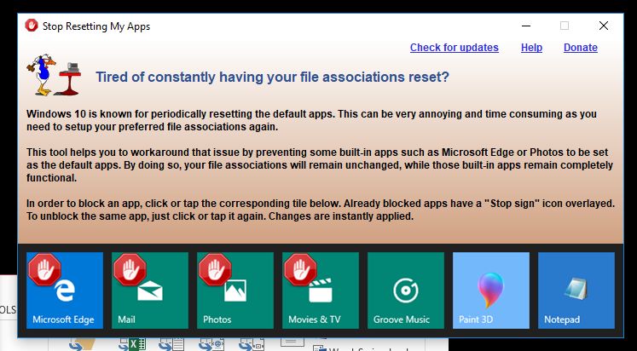Click the app icon in title bar
This screenshot has height=351, width=637.
point(32,26)
